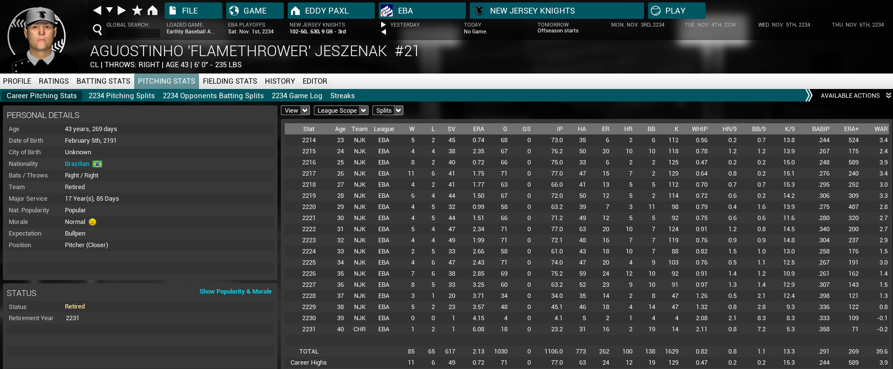Sort table by the Age column header
893x369 pixels.
tap(340, 129)
